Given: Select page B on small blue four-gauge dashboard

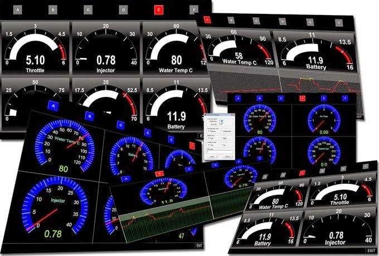Looking at the screenshot, I should click(x=259, y=98).
